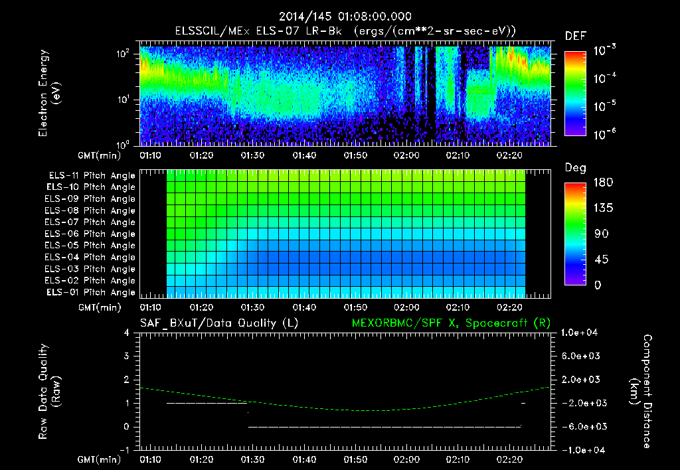The image size is (680, 470).
Task: Click the DEF color scale bar
Action: tap(575, 94)
